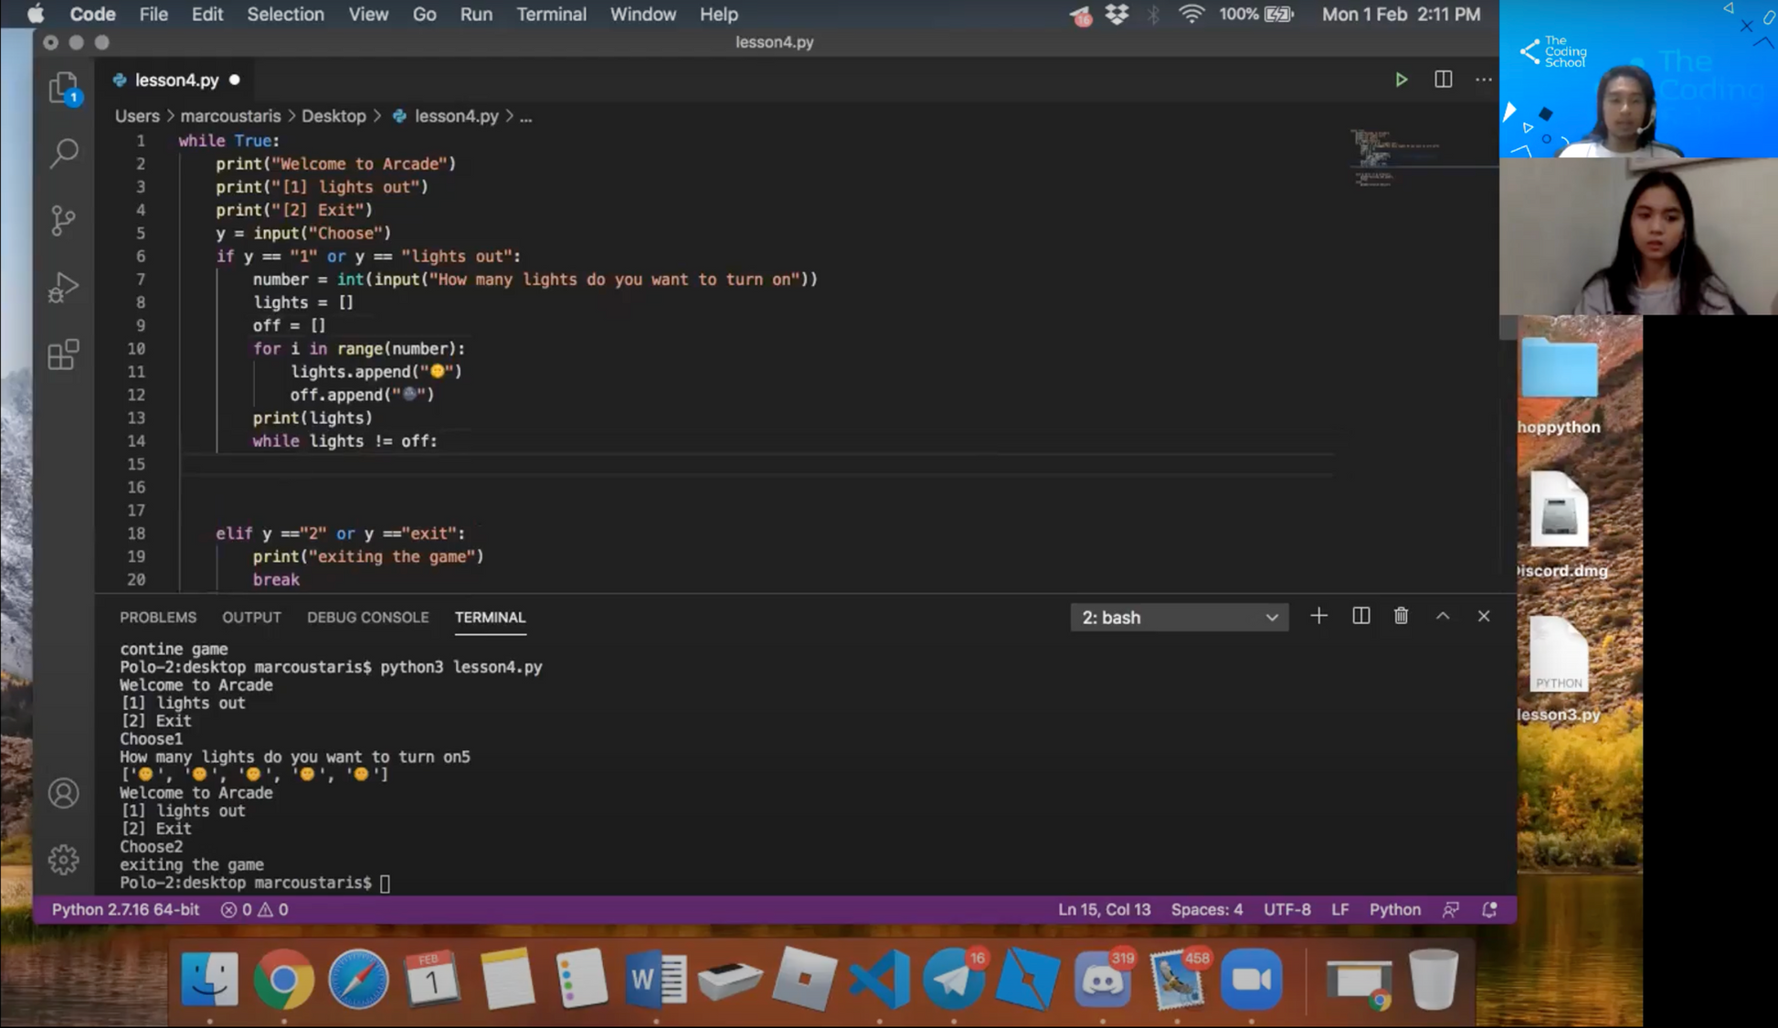
Task: Open the Manage settings gear
Action: point(64,859)
